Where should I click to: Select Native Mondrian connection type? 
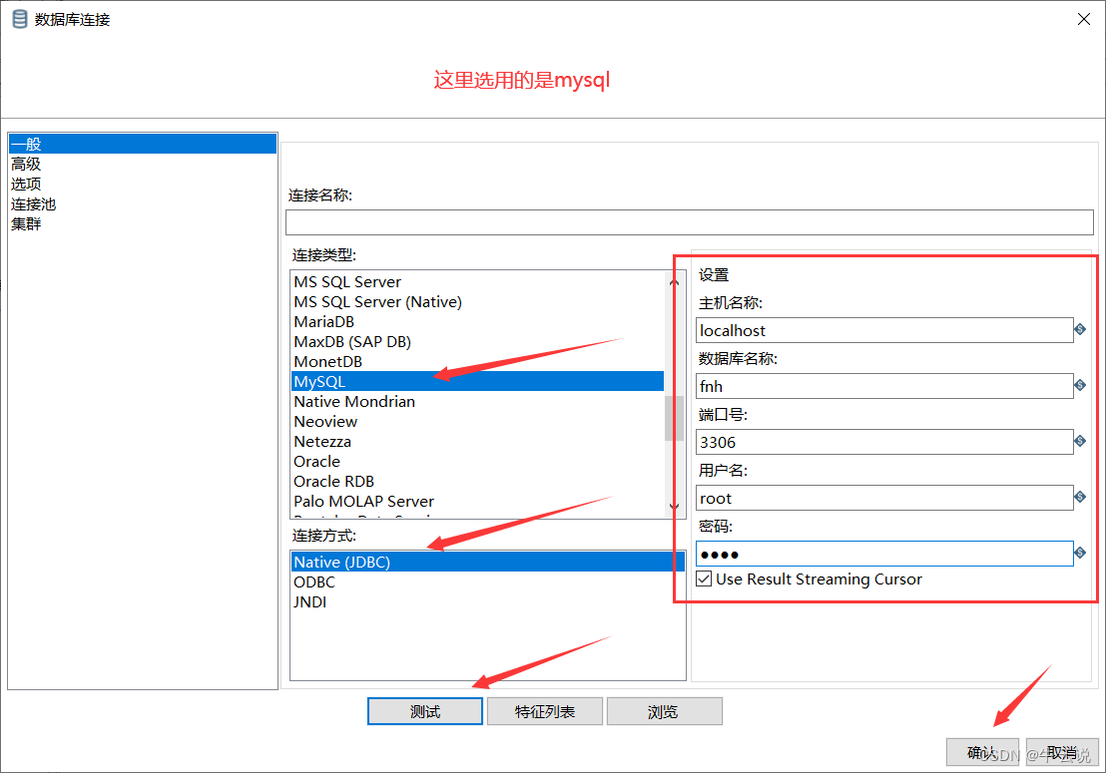(477, 402)
